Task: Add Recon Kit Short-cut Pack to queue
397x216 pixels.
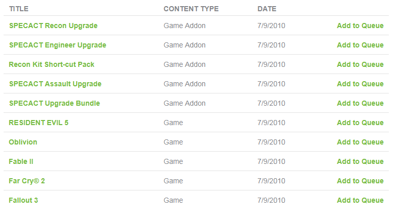Action: point(360,64)
